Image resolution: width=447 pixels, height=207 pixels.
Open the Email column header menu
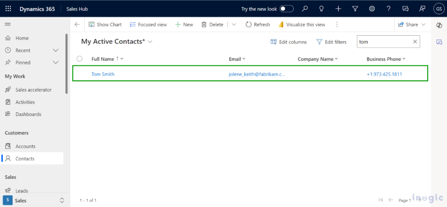pos(237,59)
